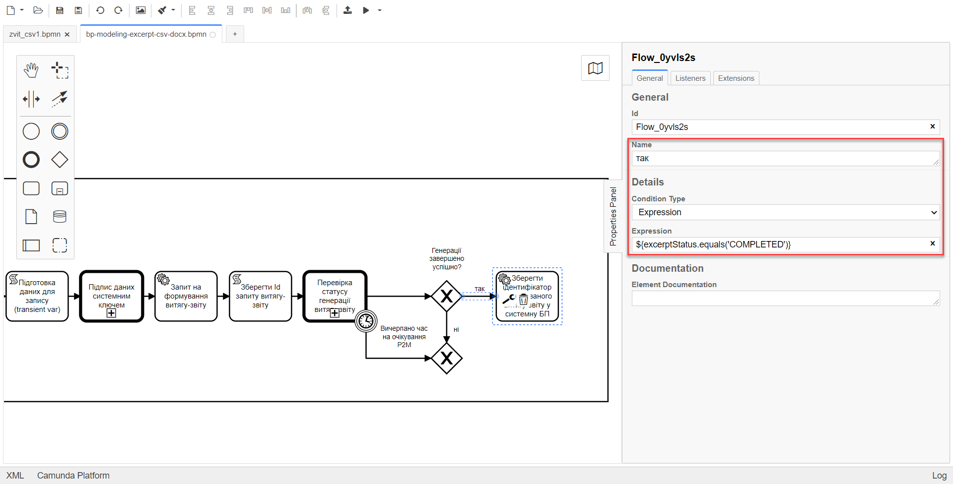
Task: Click the Name text field
Action: (782, 159)
